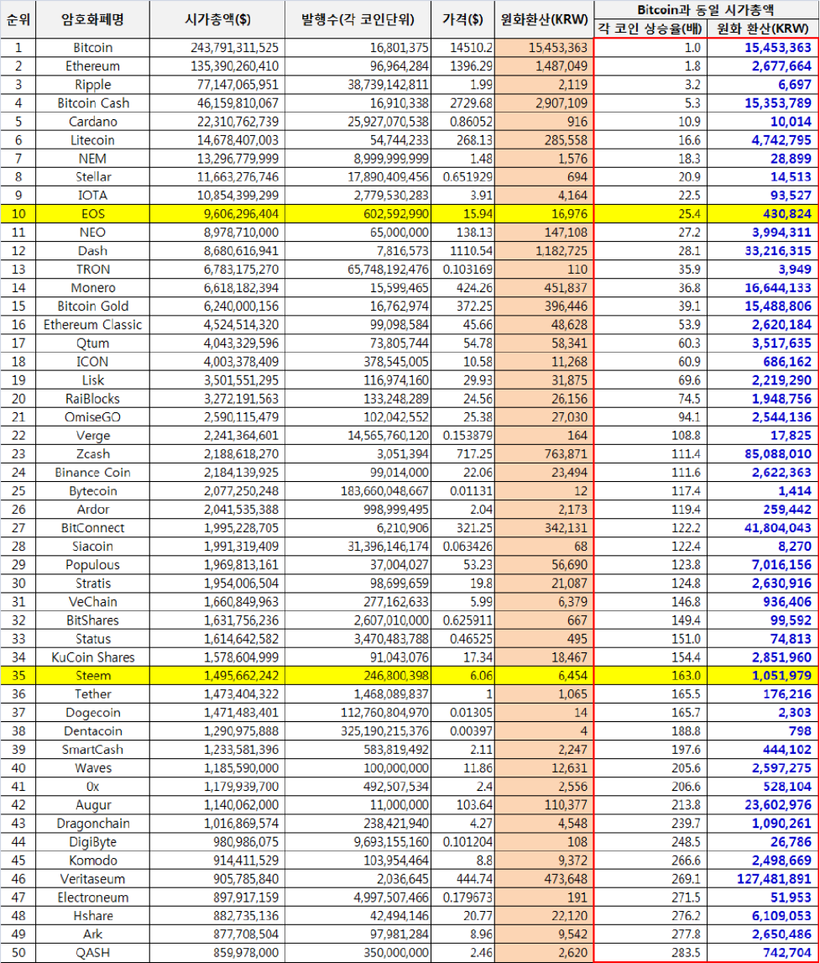
Task: Select Dash KRW value 33,216,315
Action: [763, 250]
